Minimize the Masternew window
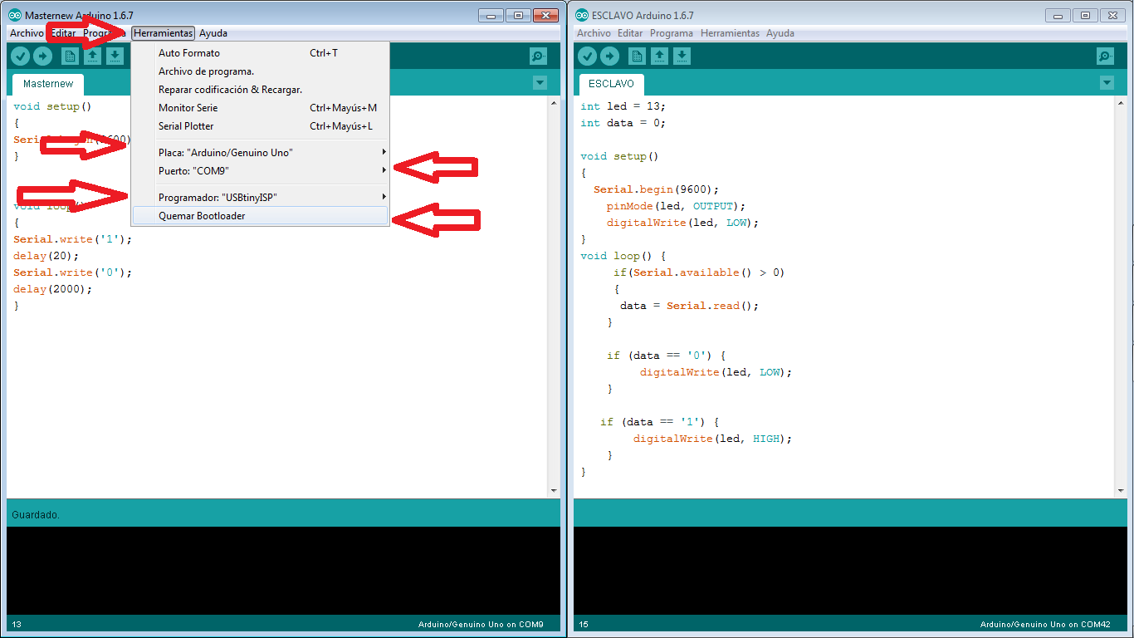The image size is (1134, 638). pos(491,15)
